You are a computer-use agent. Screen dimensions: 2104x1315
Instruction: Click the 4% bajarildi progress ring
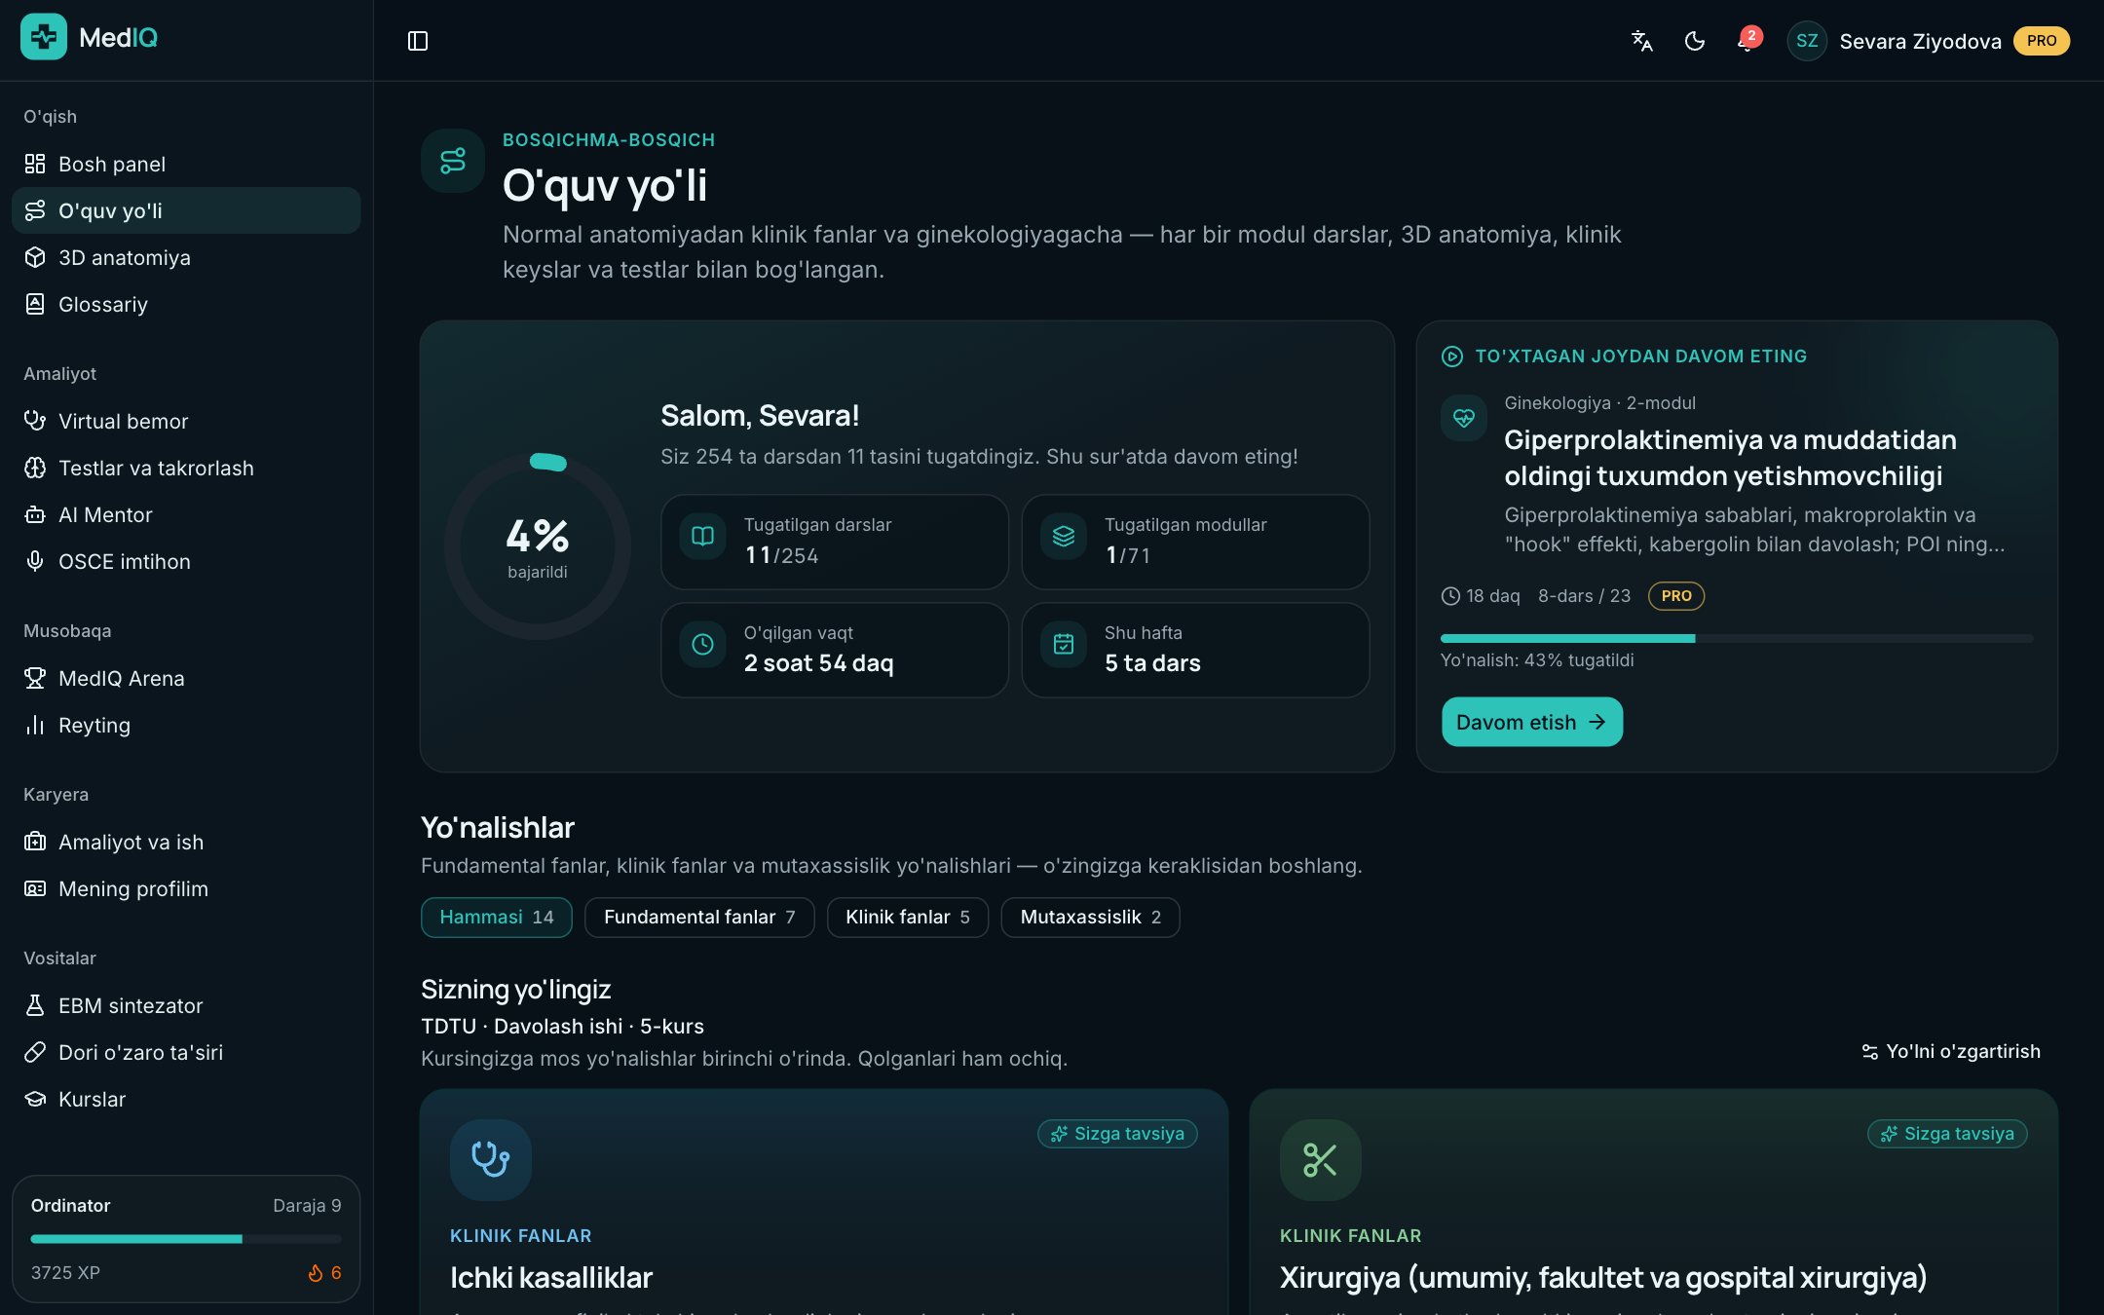click(538, 546)
